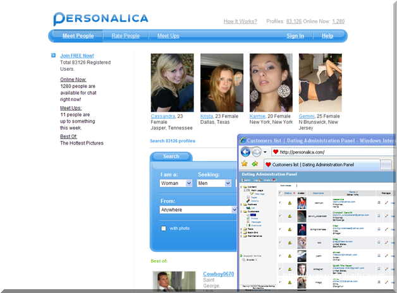Viewport: 397px width, 293px height.
Task: Click the arrow icon beside Join FREE Now
Action: click(x=53, y=55)
